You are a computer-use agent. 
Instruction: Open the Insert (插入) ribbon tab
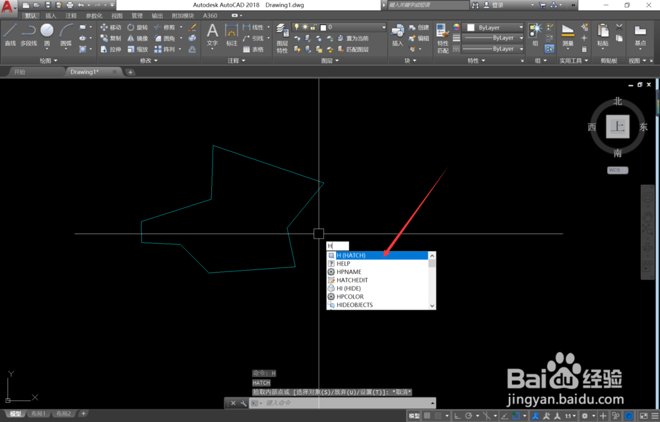click(x=51, y=16)
